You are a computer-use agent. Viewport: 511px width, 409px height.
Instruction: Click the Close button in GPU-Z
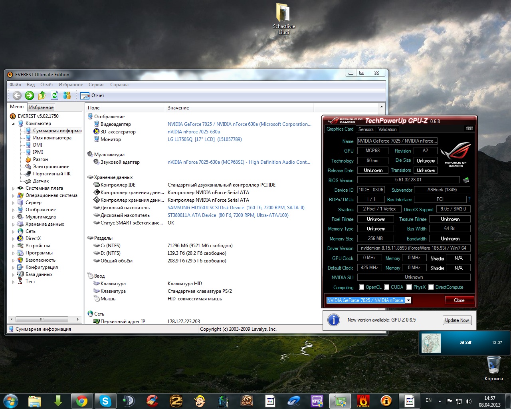pyautogui.click(x=459, y=300)
